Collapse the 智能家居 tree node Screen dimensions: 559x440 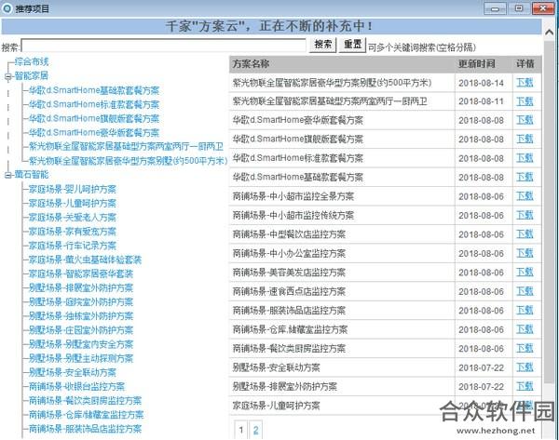[x=7, y=76]
